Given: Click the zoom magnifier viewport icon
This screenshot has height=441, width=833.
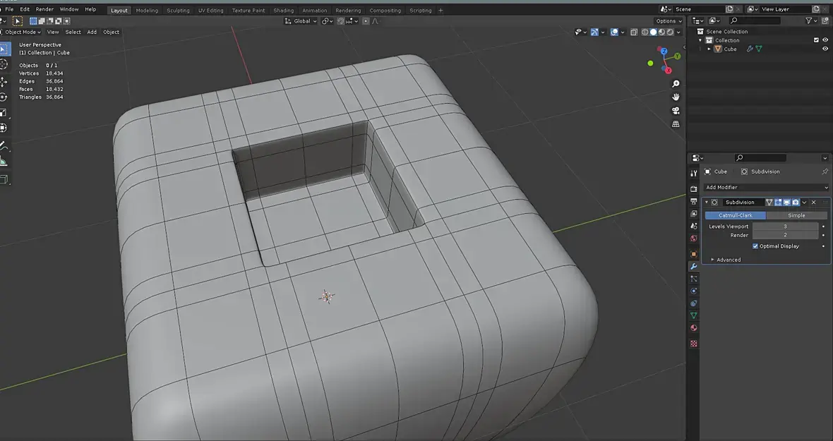Looking at the screenshot, I should click(x=676, y=84).
